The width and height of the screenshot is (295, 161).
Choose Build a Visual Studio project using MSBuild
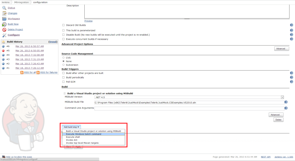click(x=93, y=131)
